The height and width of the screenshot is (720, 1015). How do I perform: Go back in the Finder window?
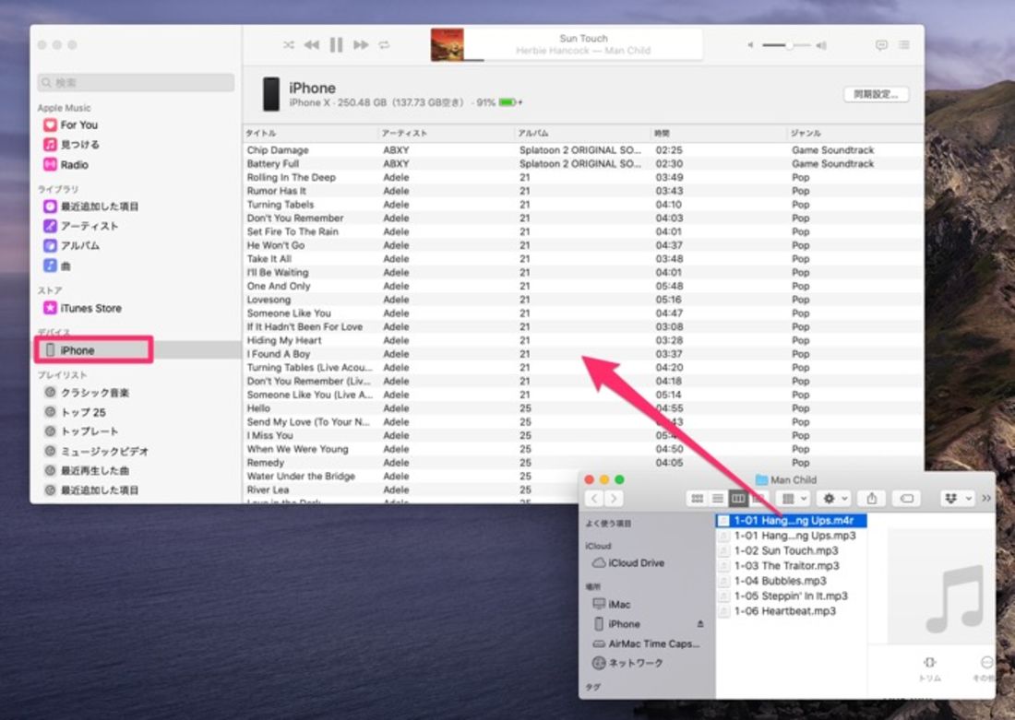(x=593, y=498)
